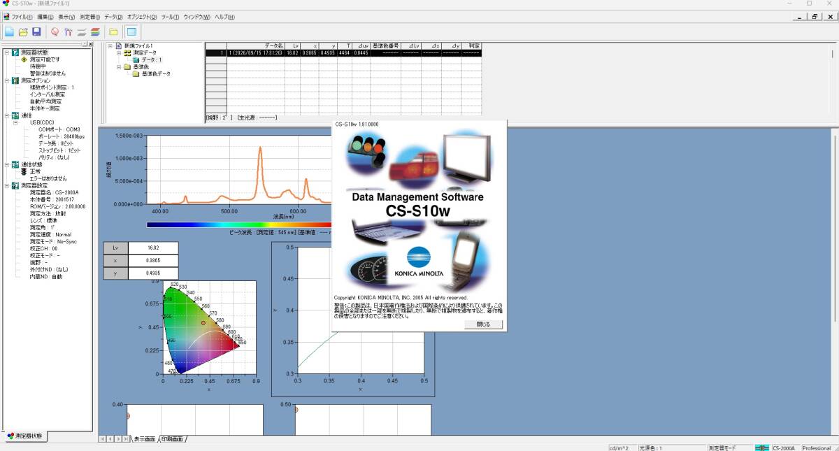This screenshot has width=839, height=451.
Task: Select 基準色データ in the data tree
Action: (156, 73)
